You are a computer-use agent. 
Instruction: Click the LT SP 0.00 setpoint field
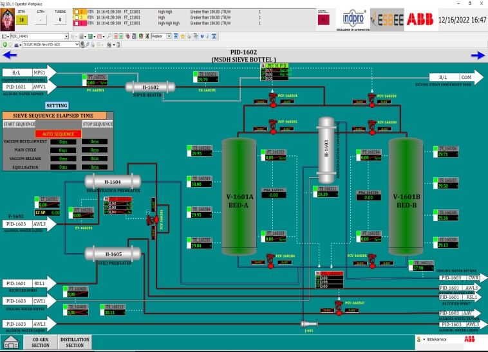click(x=47, y=213)
